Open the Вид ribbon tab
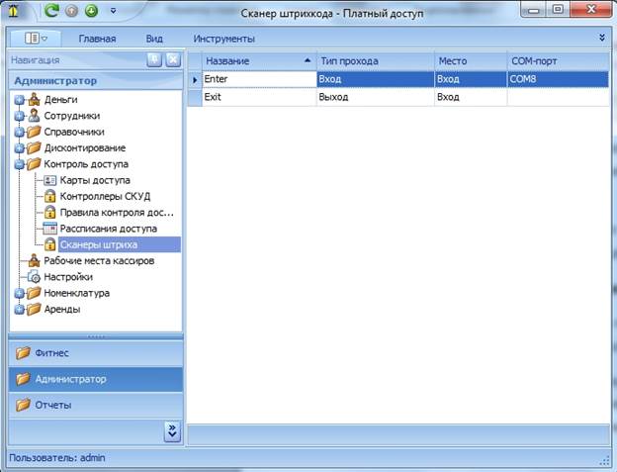The width and height of the screenshot is (617, 472). point(154,39)
